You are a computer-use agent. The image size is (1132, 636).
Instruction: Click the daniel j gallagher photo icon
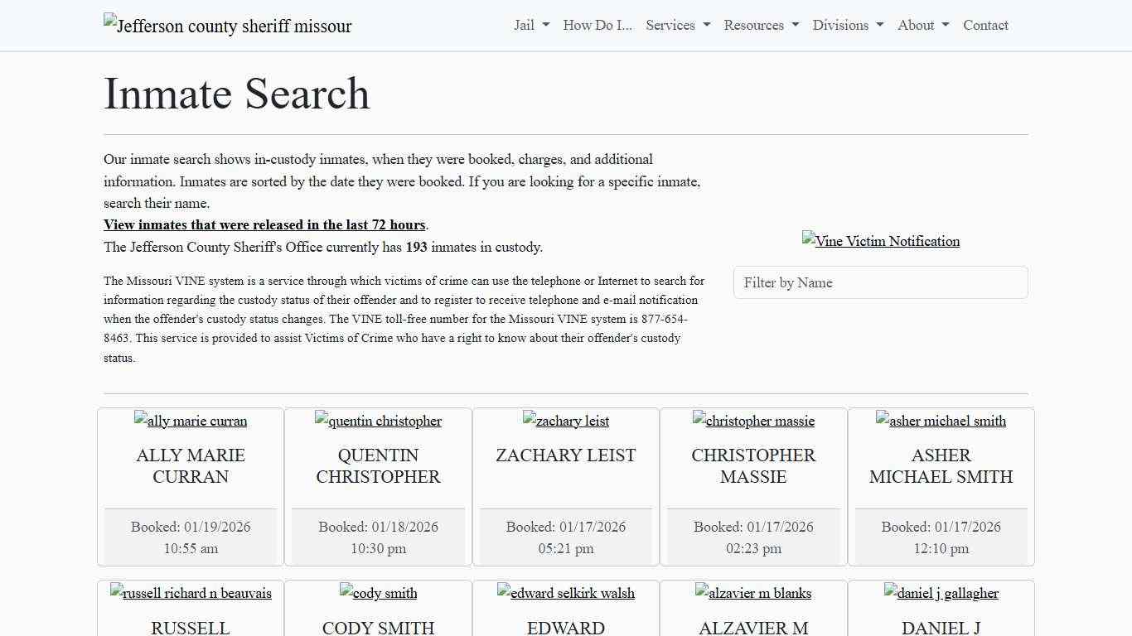click(x=941, y=593)
